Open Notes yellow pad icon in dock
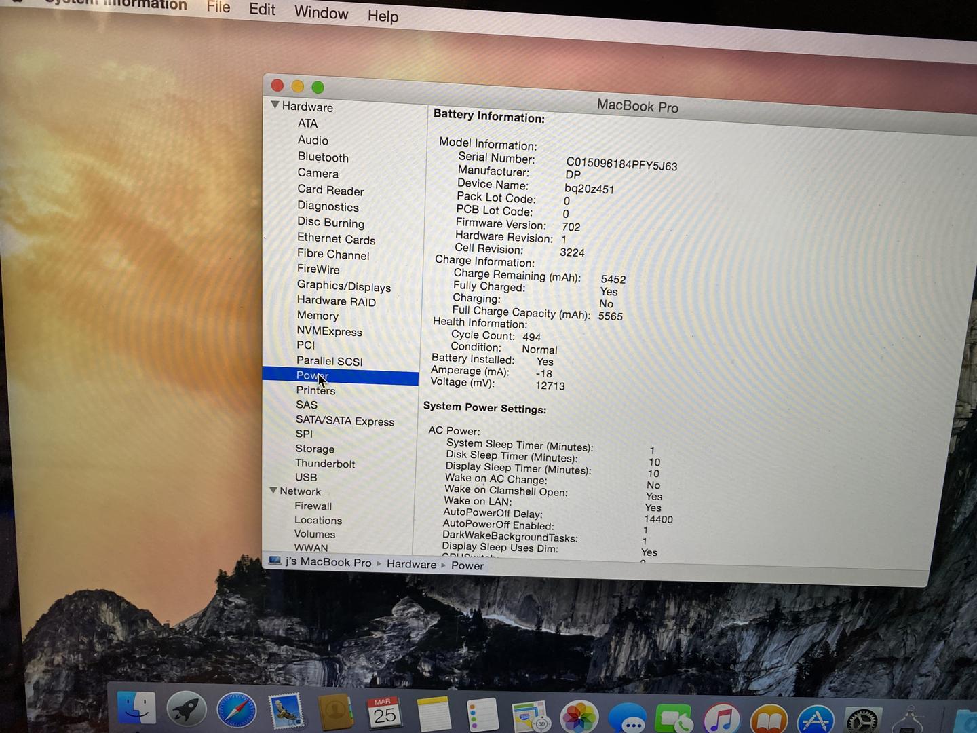Screen dimensions: 977x733 tap(434, 715)
